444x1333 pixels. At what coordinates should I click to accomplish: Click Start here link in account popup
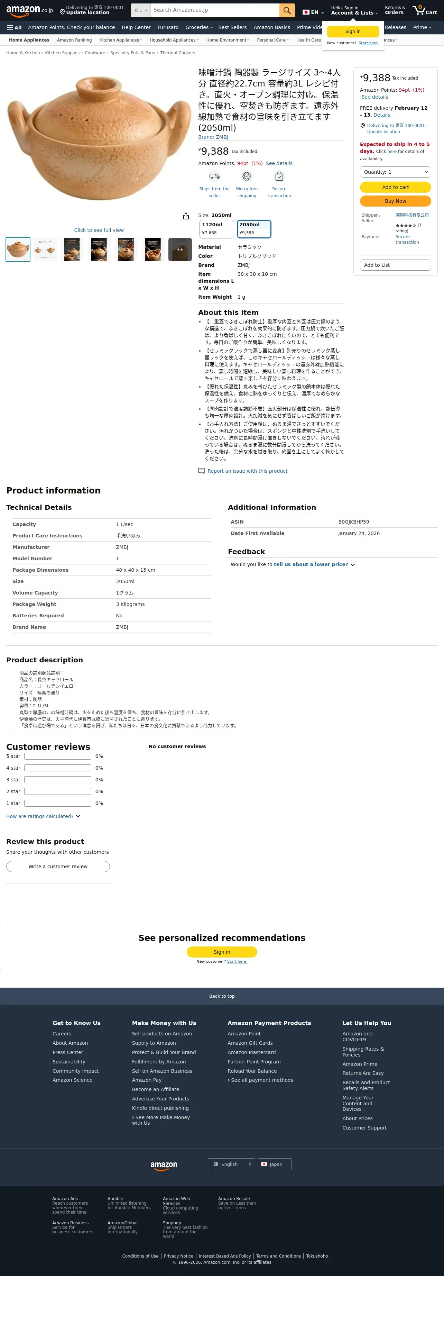[369, 43]
